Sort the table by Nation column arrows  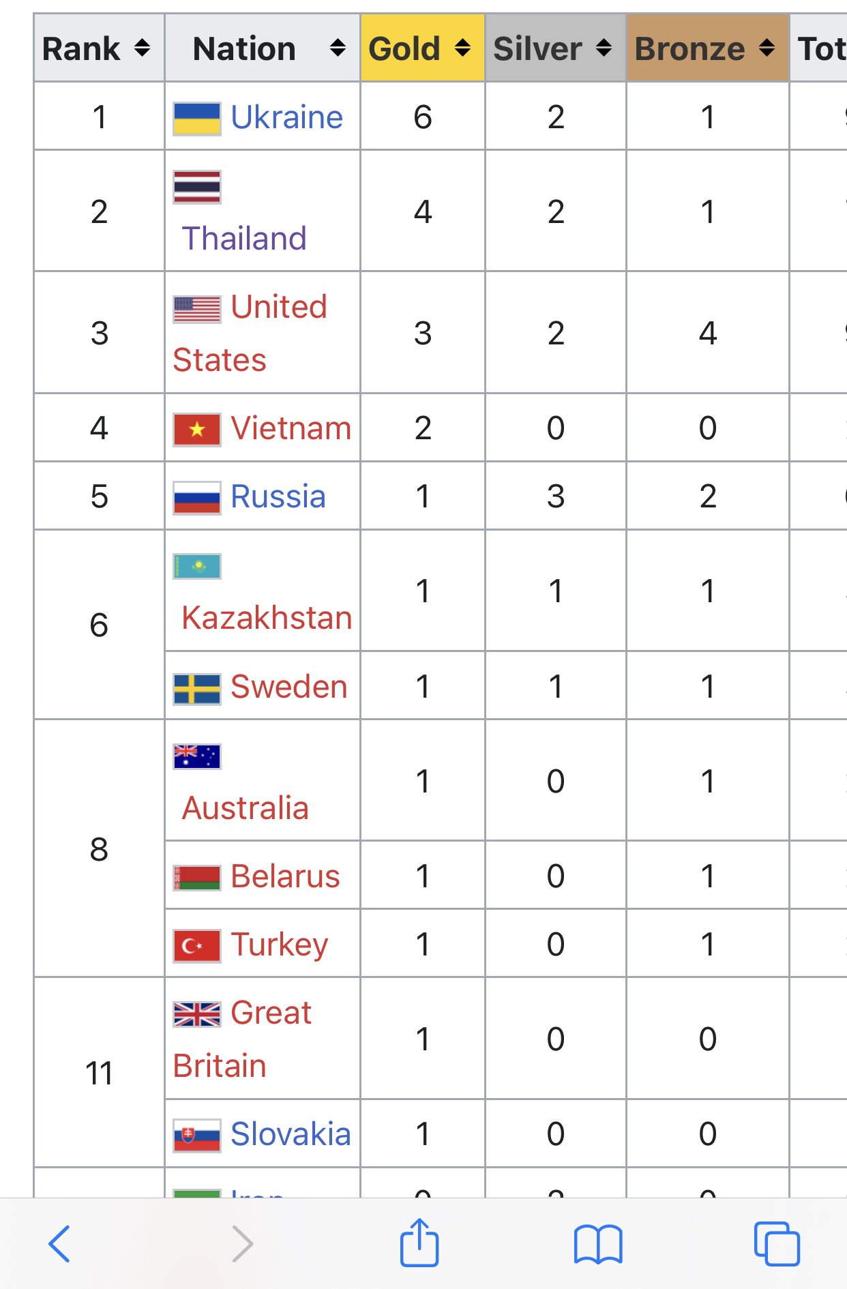click(338, 48)
